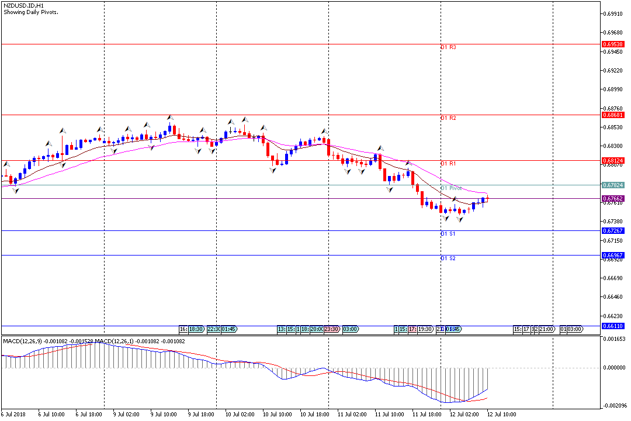
Task: Click the 6 Jul 2018 date label
Action: 13,414
